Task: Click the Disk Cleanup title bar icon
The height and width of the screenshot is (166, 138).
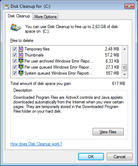Action: click(x=6, y=7)
